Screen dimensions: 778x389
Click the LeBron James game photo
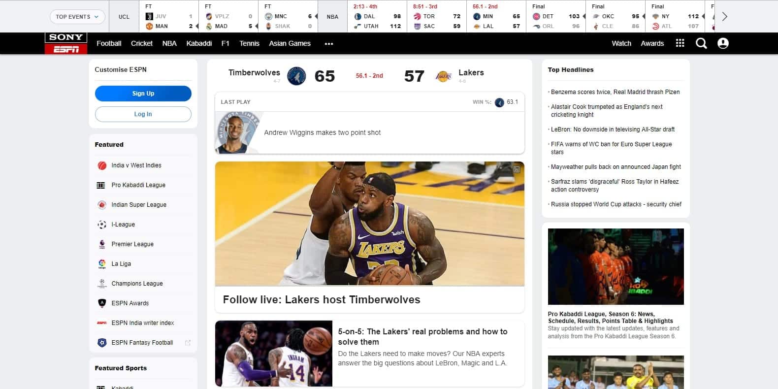pyautogui.click(x=370, y=224)
